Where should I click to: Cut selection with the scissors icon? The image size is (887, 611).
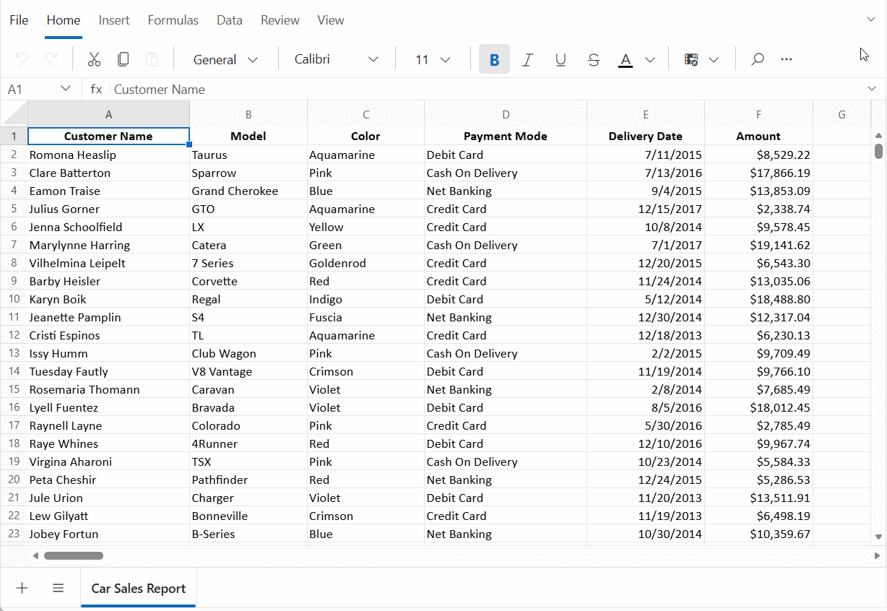[x=94, y=59]
